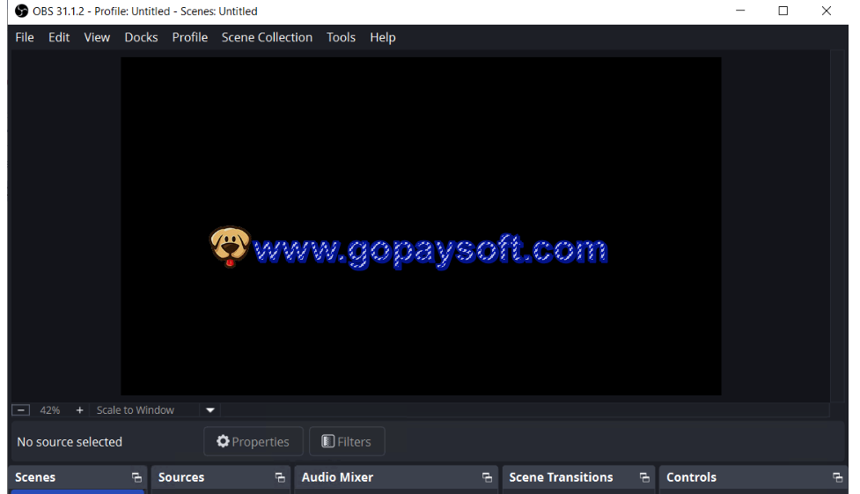
Task: Open the Tools menu
Action: [341, 37]
